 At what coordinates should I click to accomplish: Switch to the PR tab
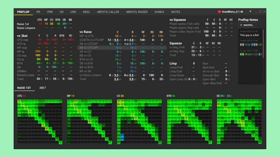(x=38, y=12)
